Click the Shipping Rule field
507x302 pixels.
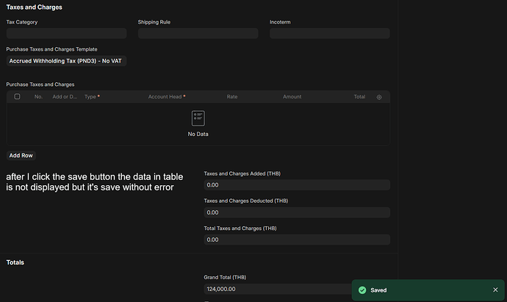[x=198, y=33]
